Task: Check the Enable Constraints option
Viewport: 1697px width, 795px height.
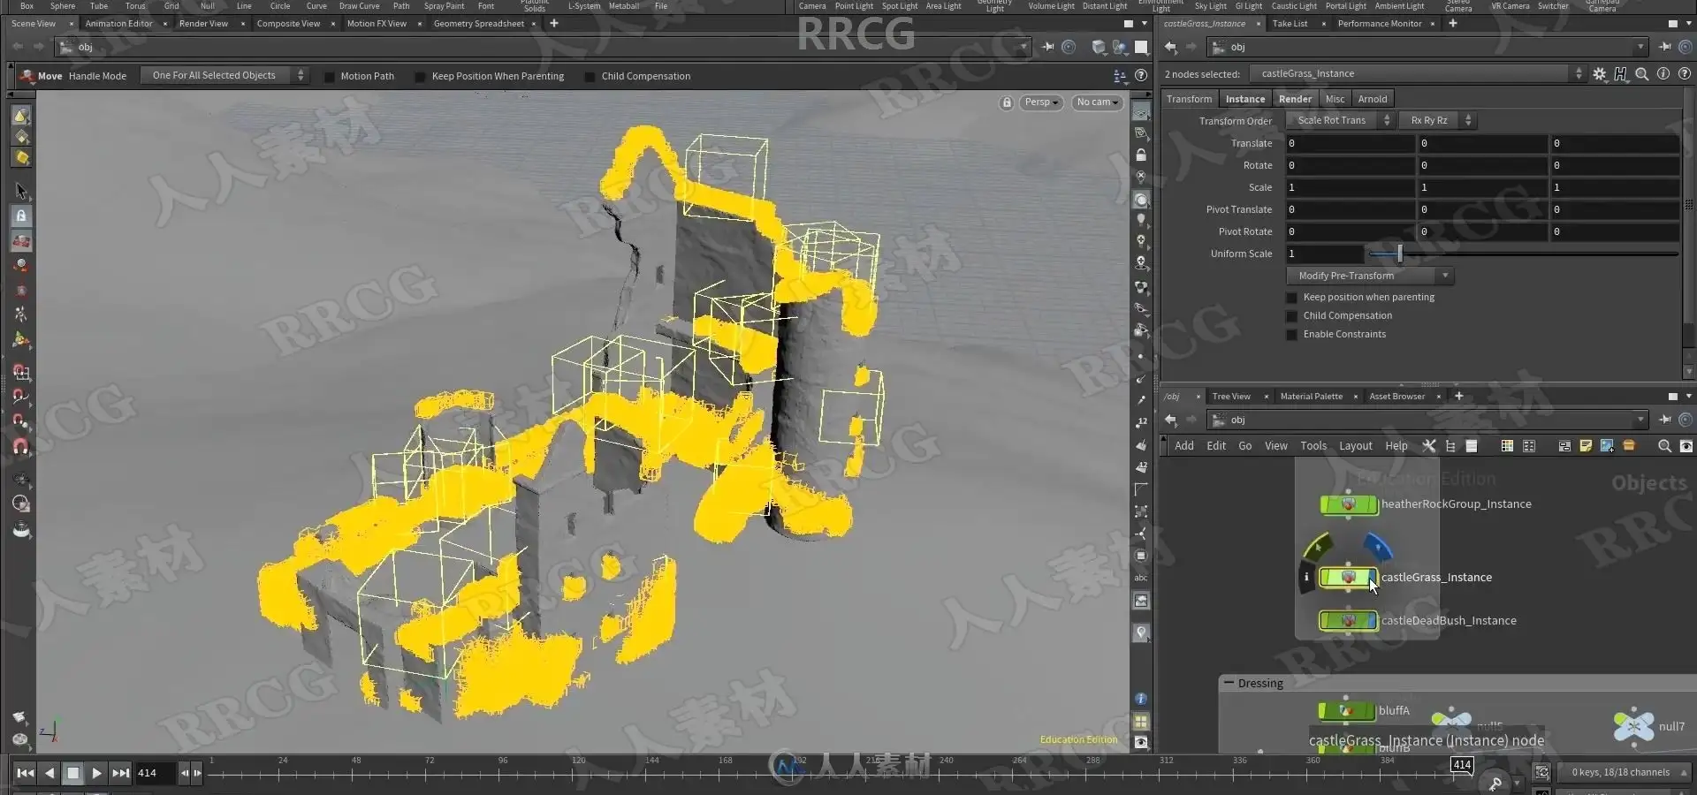Action: pos(1291,335)
